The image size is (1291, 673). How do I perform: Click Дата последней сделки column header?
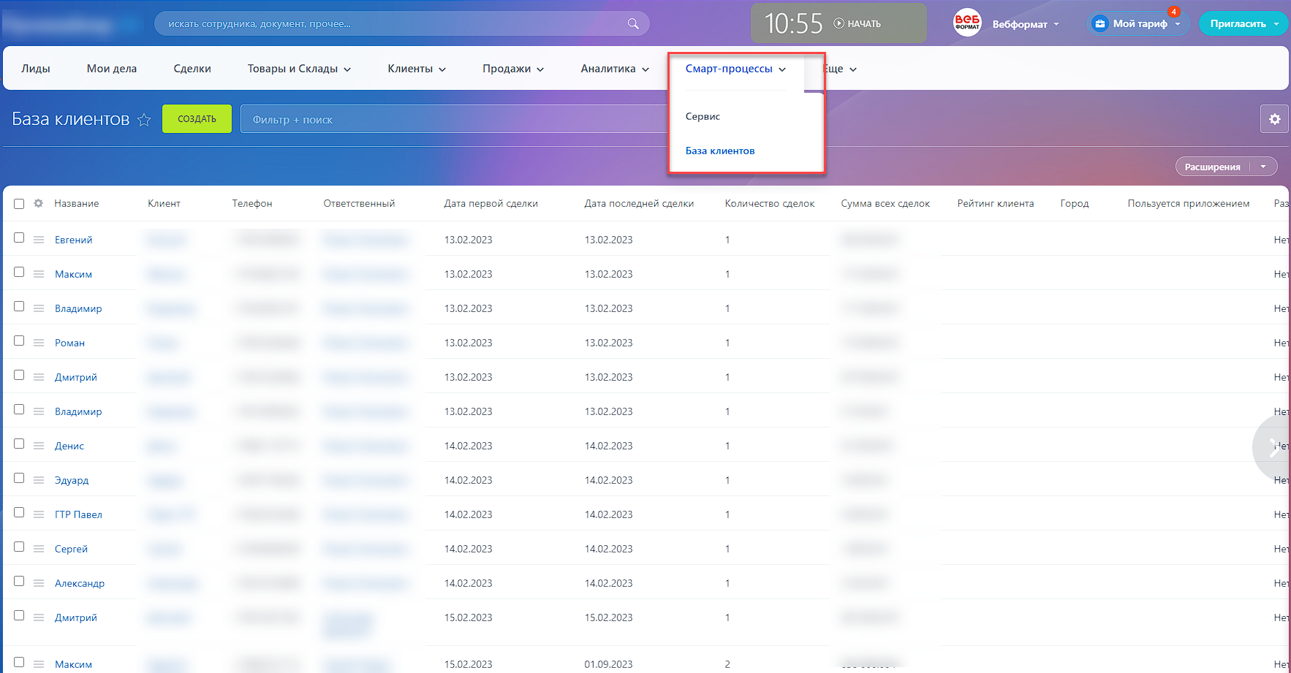tap(639, 203)
